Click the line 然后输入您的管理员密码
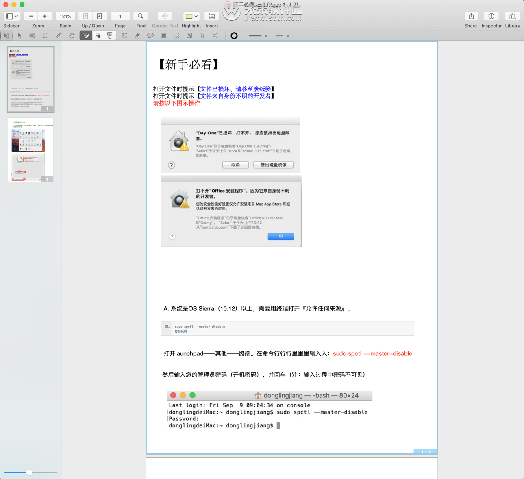 [x=264, y=375]
